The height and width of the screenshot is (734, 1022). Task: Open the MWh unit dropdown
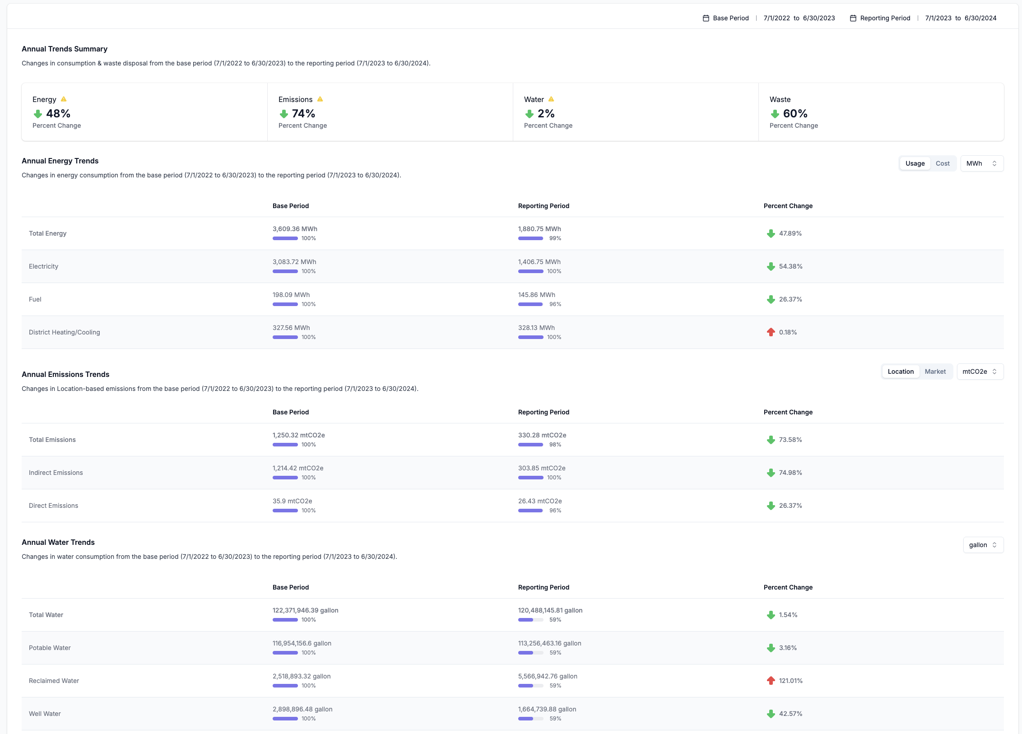982,163
